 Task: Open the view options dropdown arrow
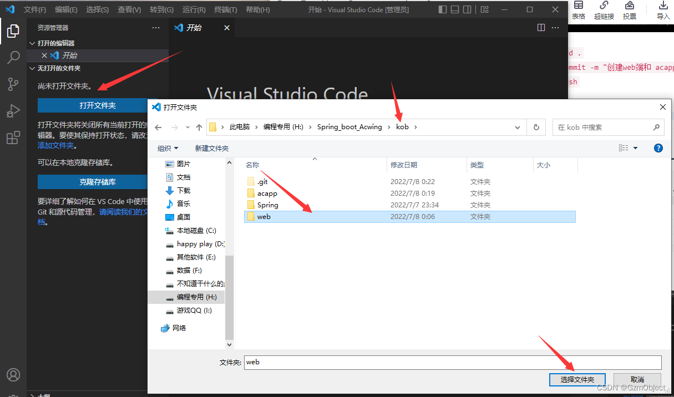pos(636,148)
